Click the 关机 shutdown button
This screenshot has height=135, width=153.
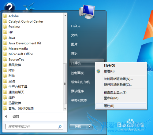click(x=78, y=127)
